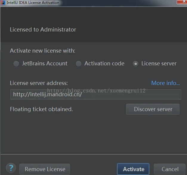Choose the Activation code radio option
The image size is (187, 175).
tap(78, 64)
